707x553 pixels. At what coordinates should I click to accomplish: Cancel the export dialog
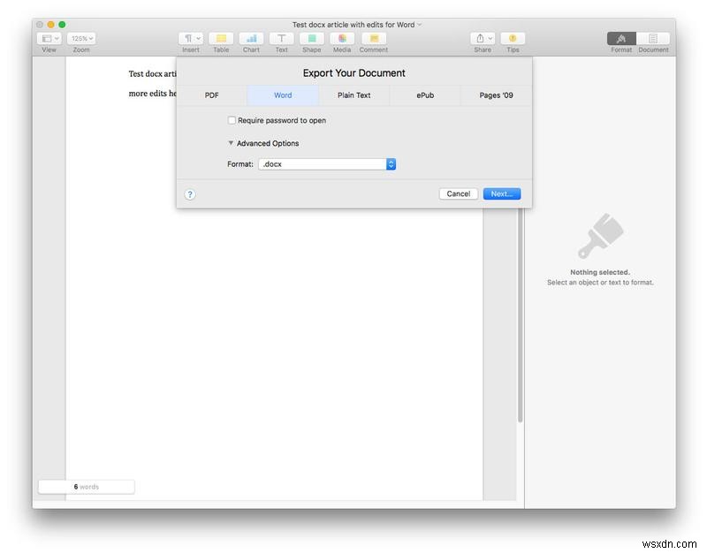(458, 193)
